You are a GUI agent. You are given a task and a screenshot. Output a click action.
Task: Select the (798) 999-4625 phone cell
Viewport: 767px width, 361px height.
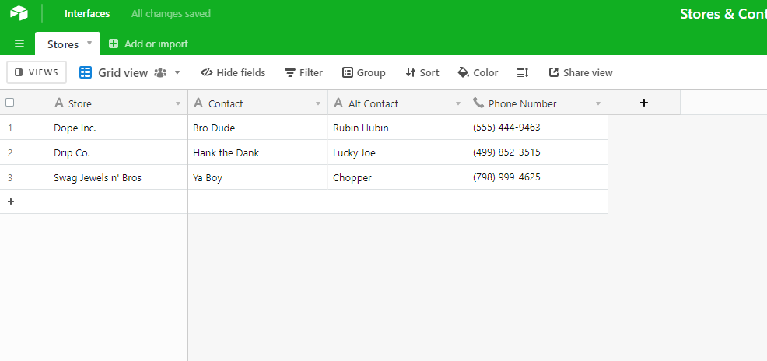point(538,177)
